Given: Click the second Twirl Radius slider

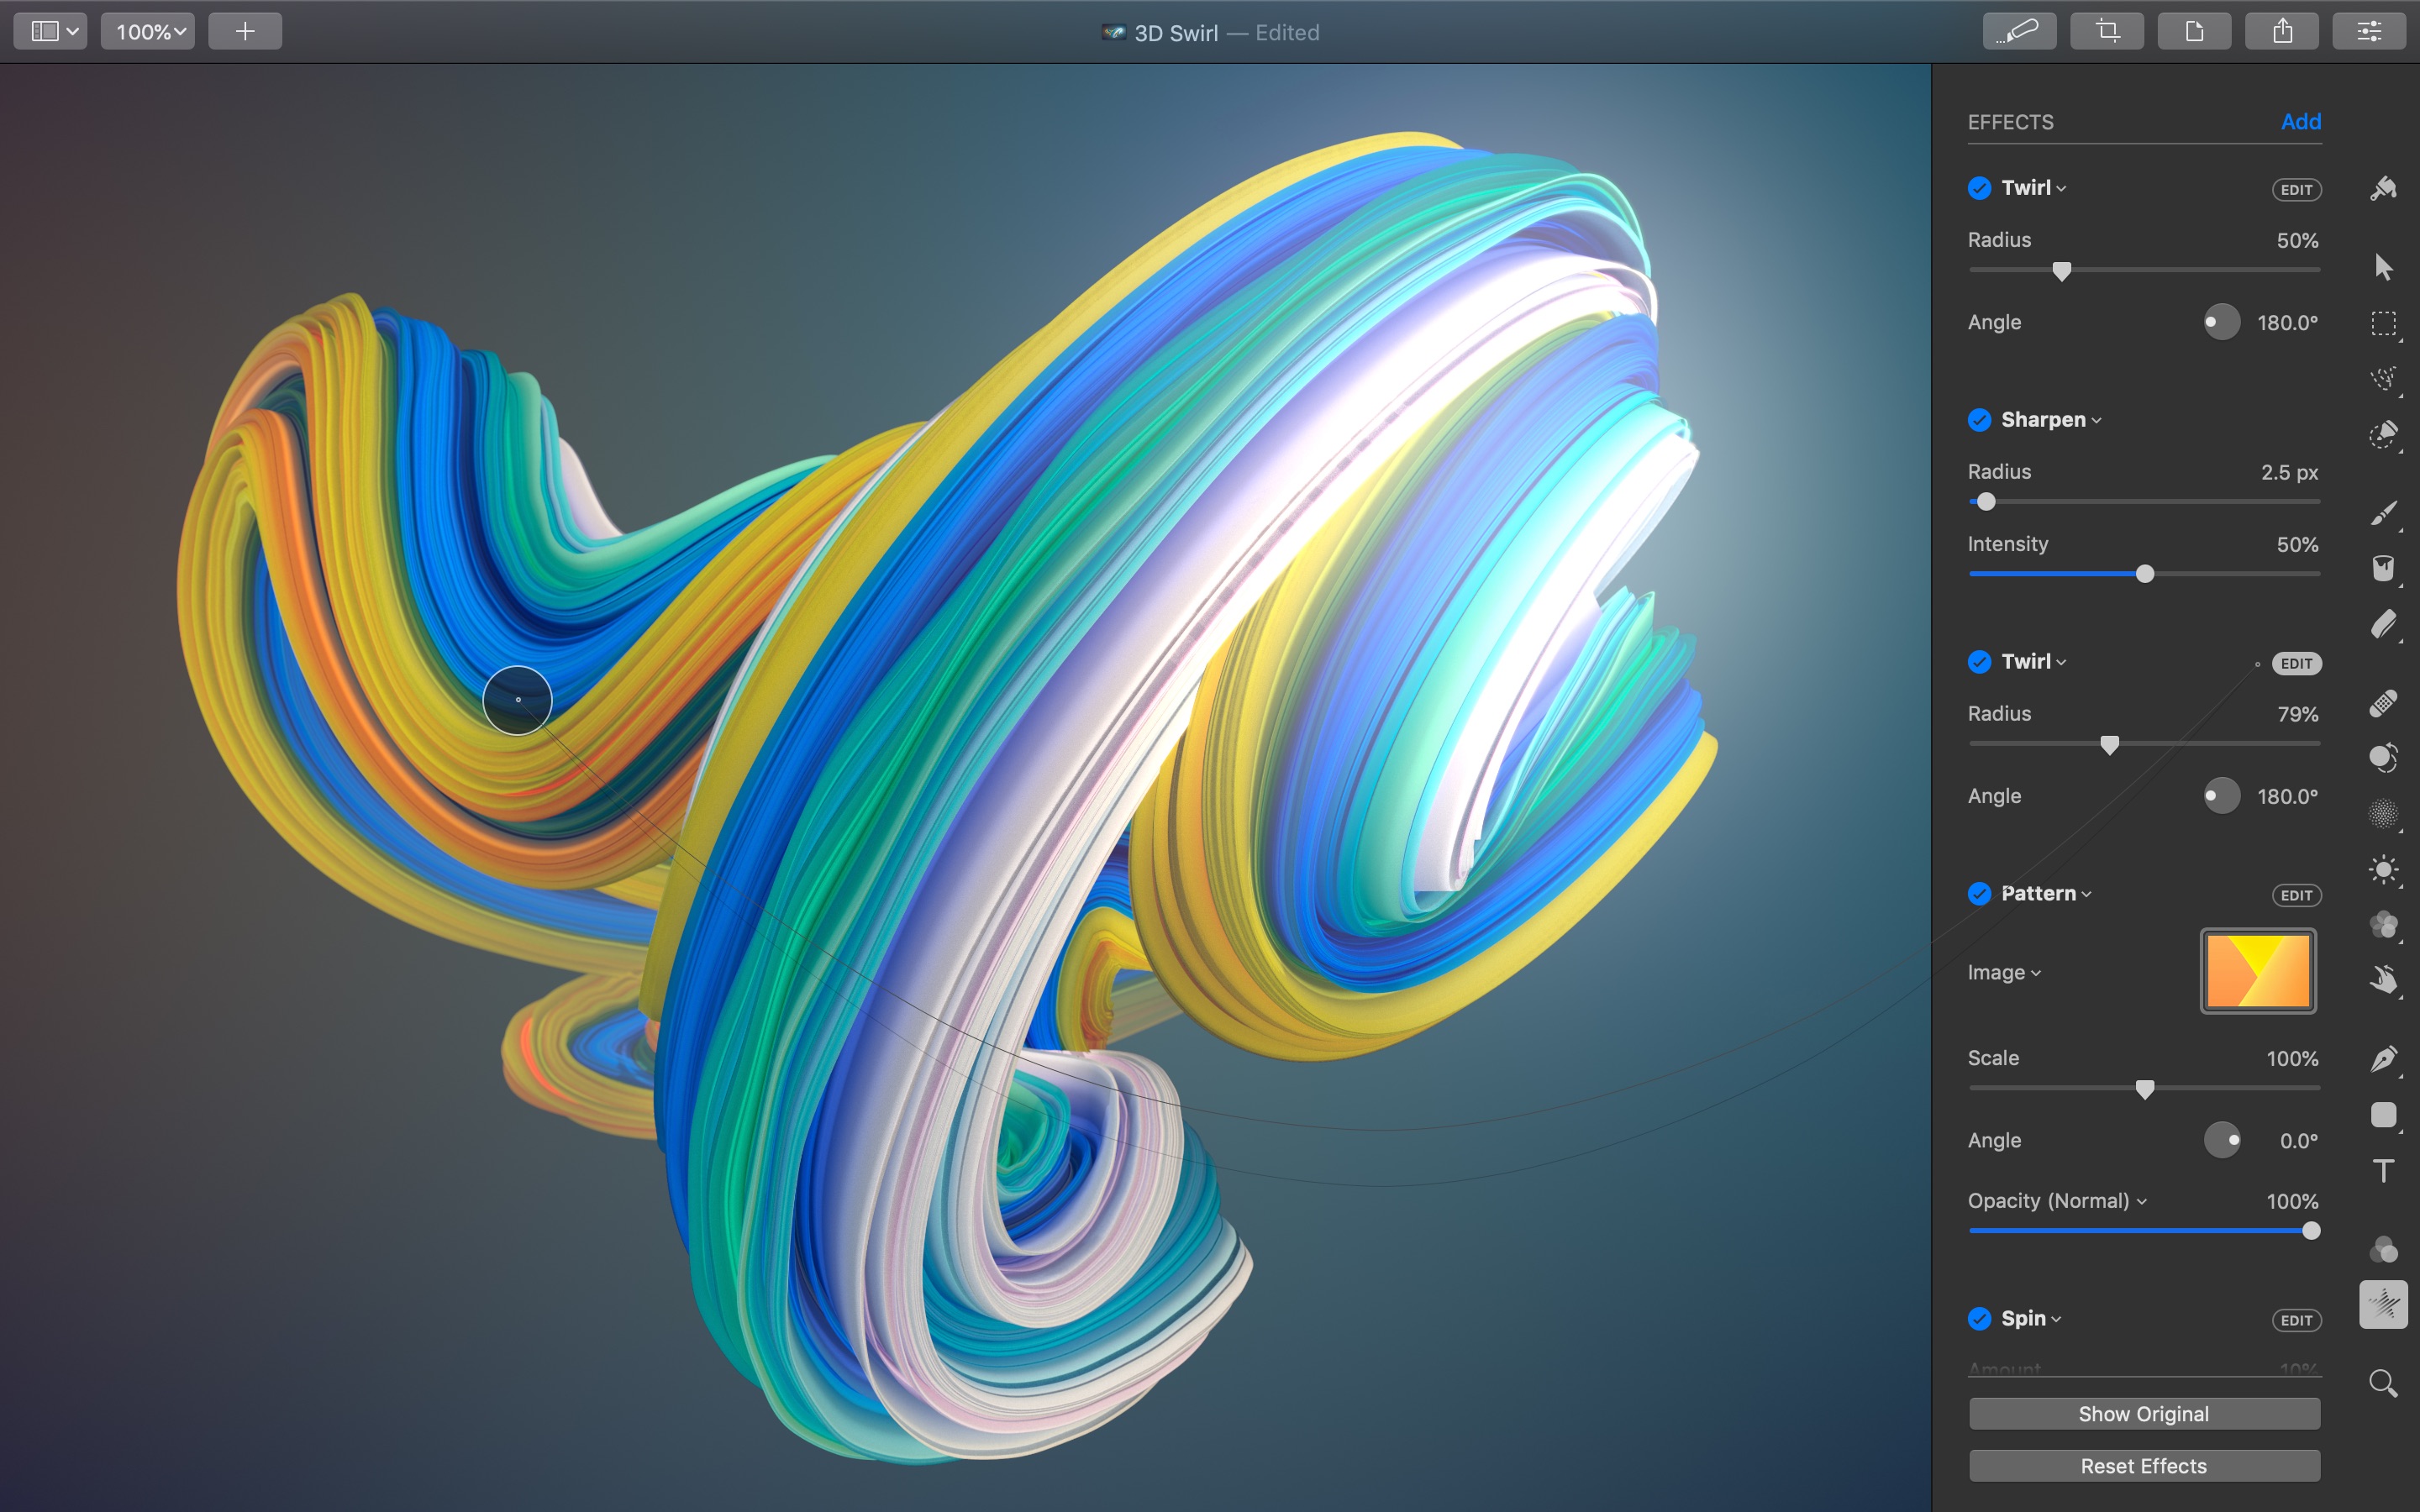Looking at the screenshot, I should tap(2144, 744).
